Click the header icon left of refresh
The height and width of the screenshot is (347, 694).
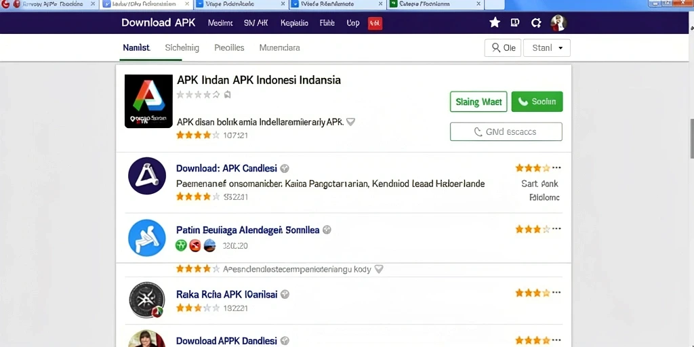(x=515, y=22)
